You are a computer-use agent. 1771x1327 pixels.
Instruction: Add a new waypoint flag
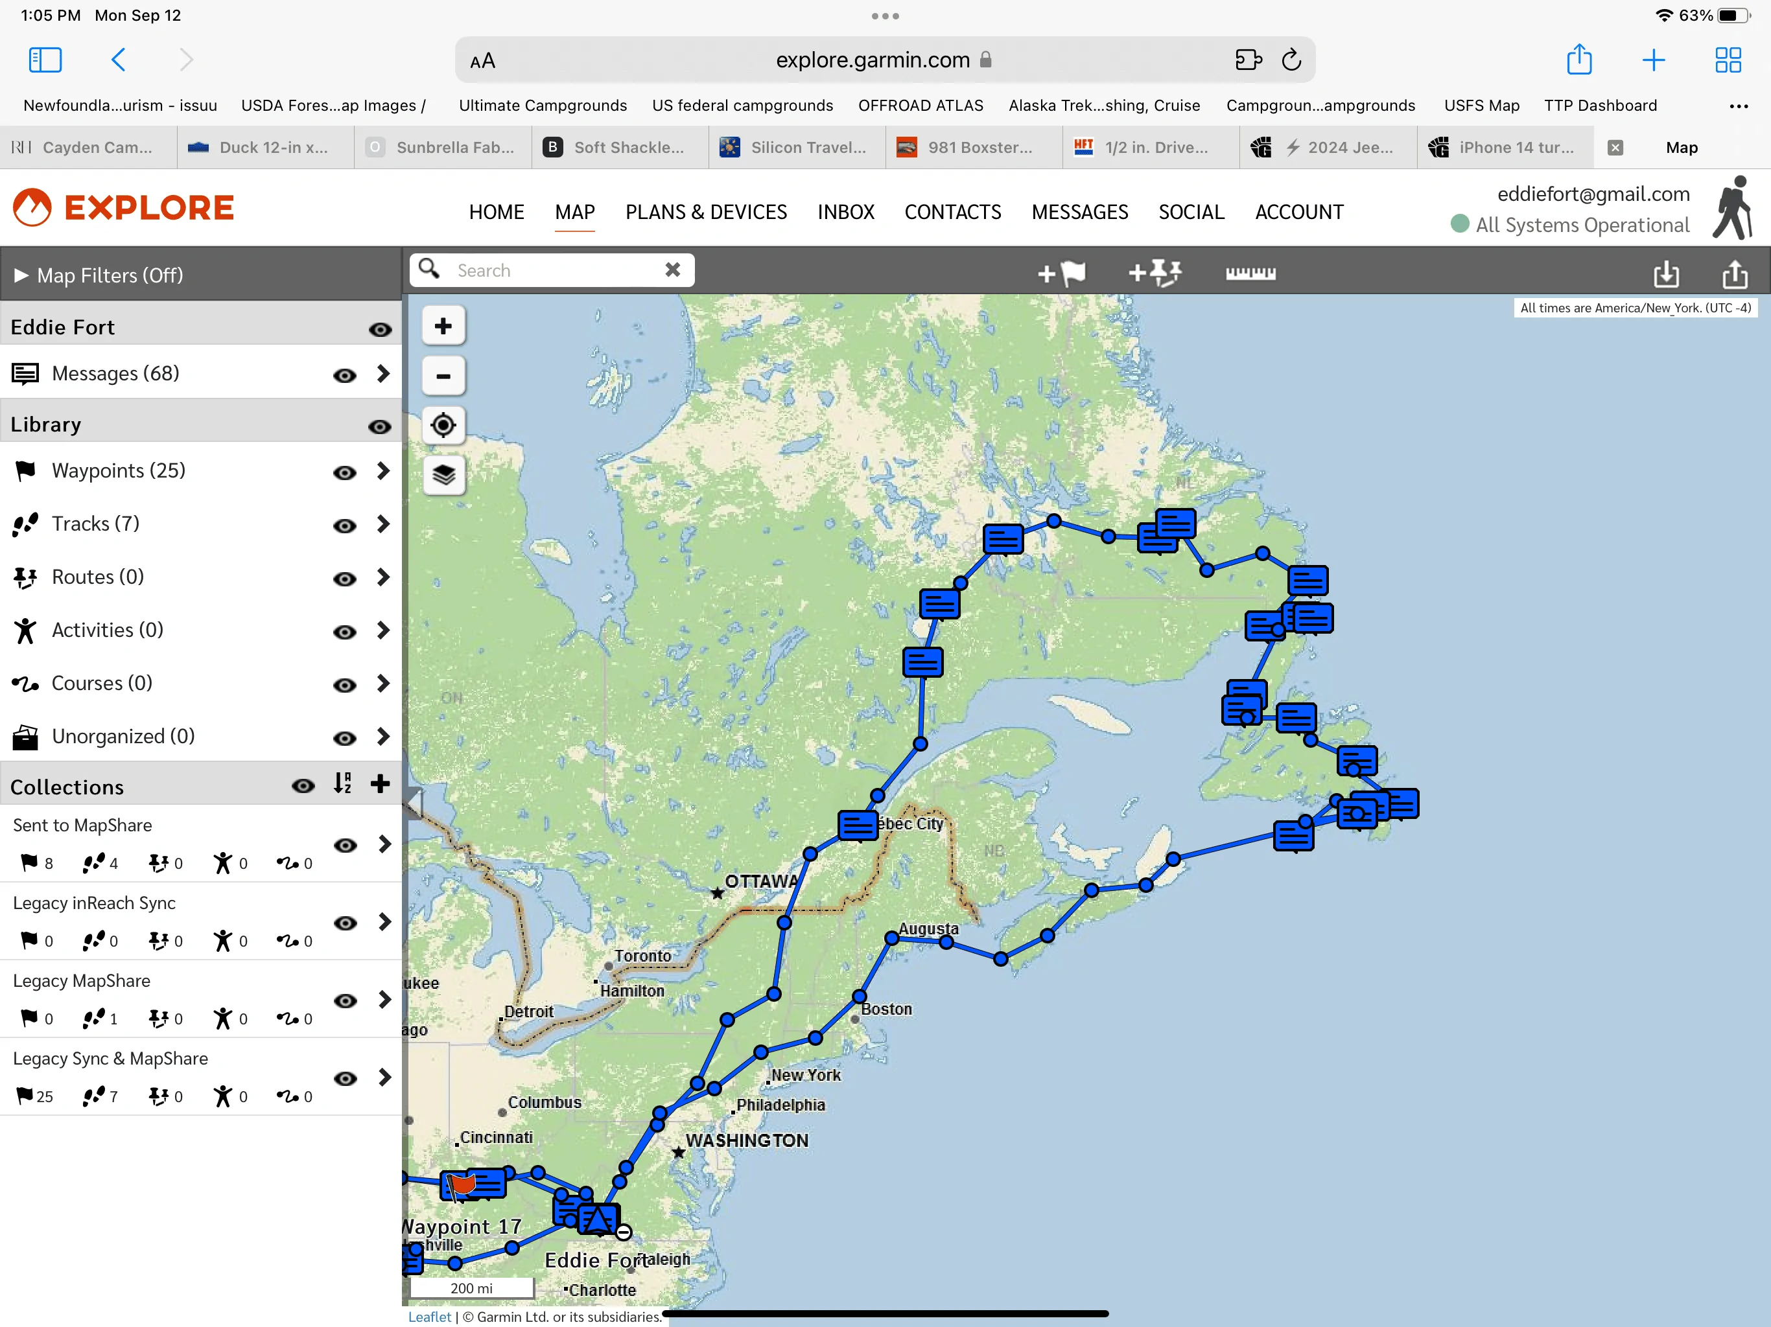coord(1062,273)
